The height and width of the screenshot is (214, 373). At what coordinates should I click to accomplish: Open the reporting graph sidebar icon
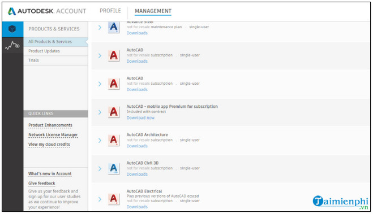coord(12,45)
